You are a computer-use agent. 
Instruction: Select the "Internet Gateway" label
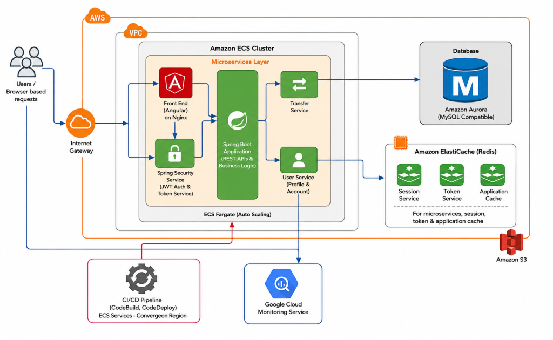pos(81,147)
